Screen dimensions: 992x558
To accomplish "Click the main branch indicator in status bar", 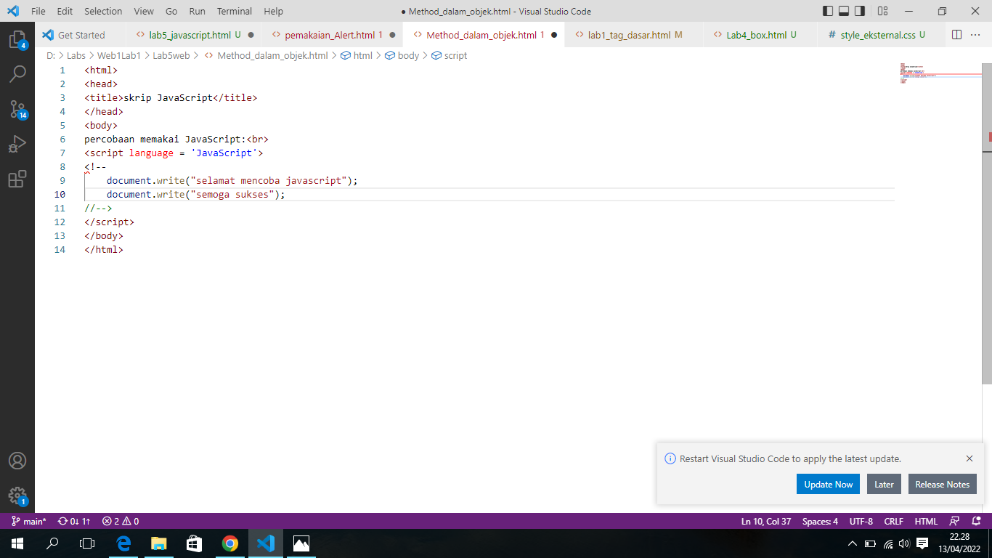I will tap(29, 521).
